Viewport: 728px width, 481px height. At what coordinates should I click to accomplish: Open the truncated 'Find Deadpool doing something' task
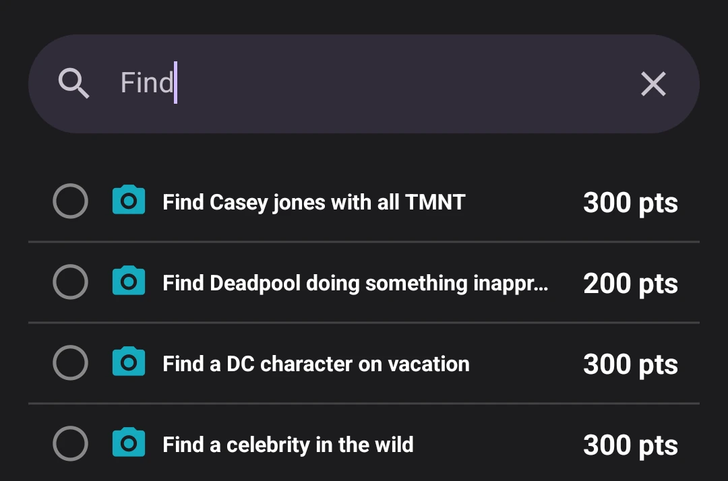(x=355, y=283)
